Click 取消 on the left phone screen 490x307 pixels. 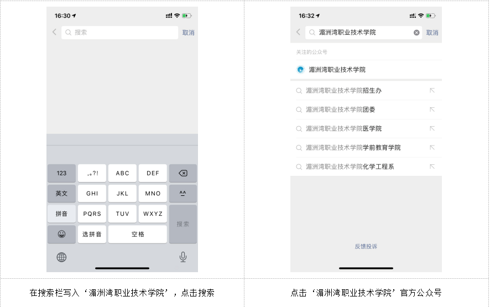188,33
